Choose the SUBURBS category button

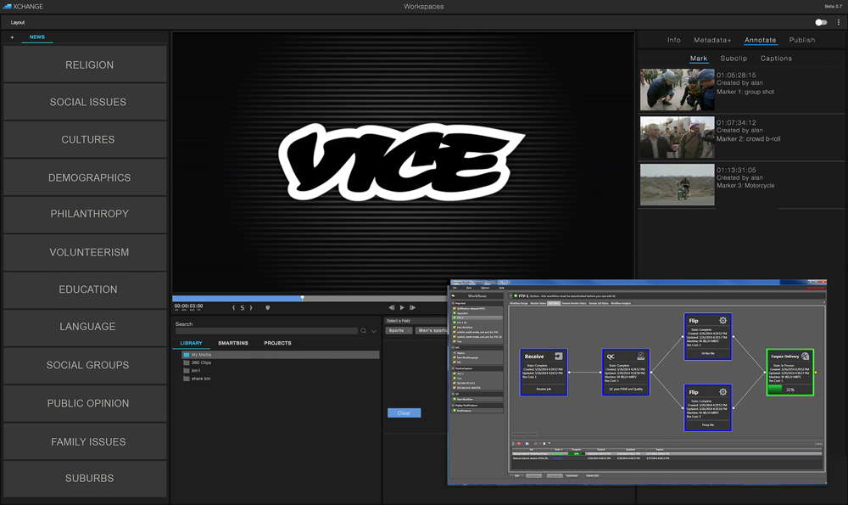point(86,479)
